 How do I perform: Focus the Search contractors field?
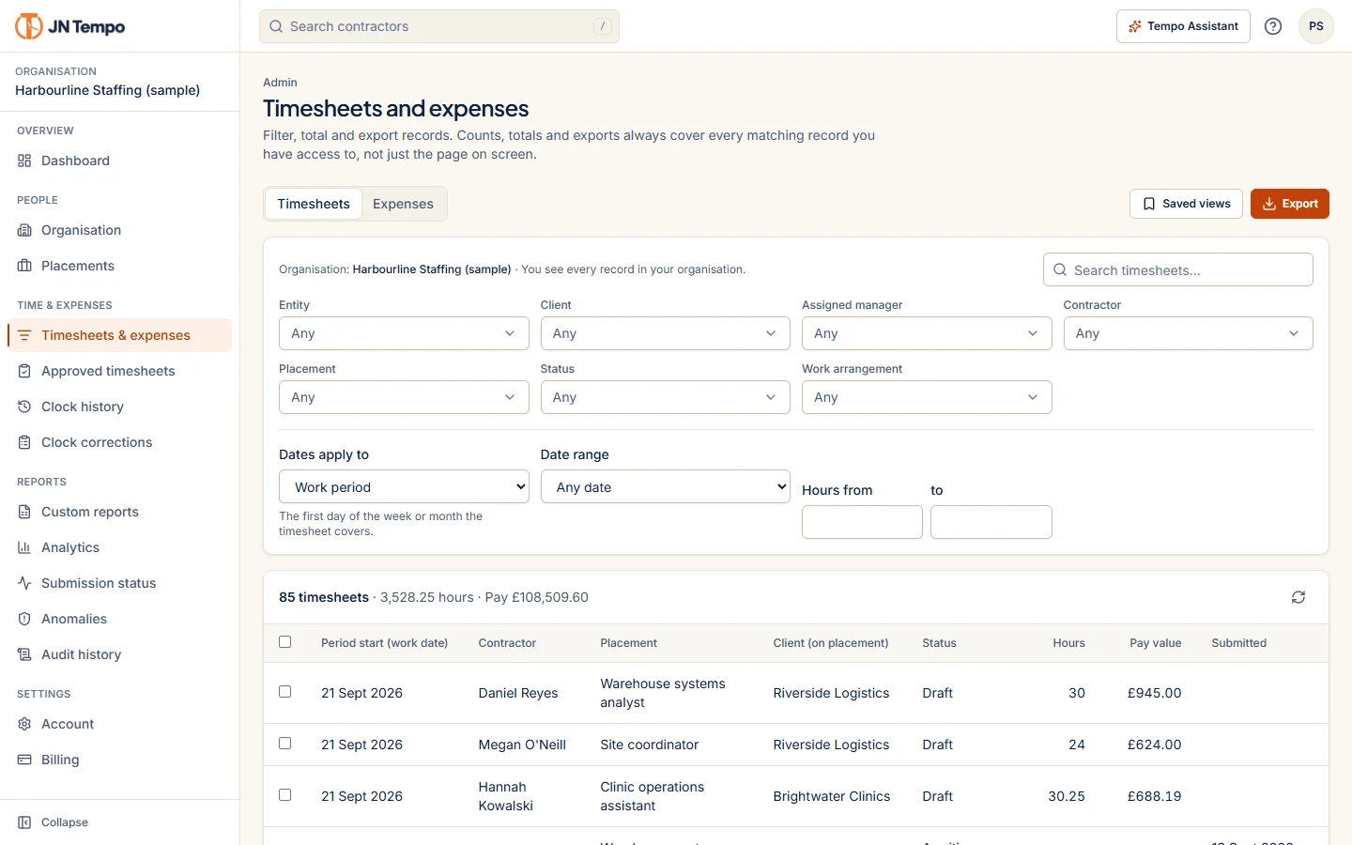439,26
